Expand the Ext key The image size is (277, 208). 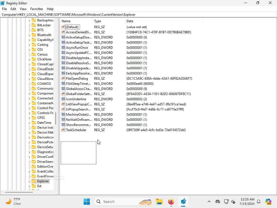point(29,186)
